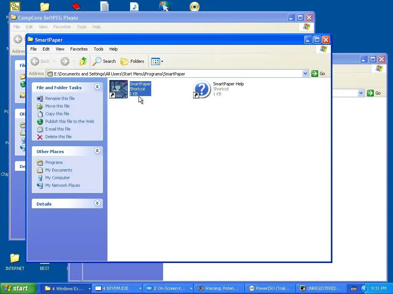Click the My Computer icon in Other Places
The image size is (393, 294).
coord(40,178)
